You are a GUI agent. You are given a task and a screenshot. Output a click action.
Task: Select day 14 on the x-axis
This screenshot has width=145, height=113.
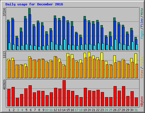click(x=64, y=110)
